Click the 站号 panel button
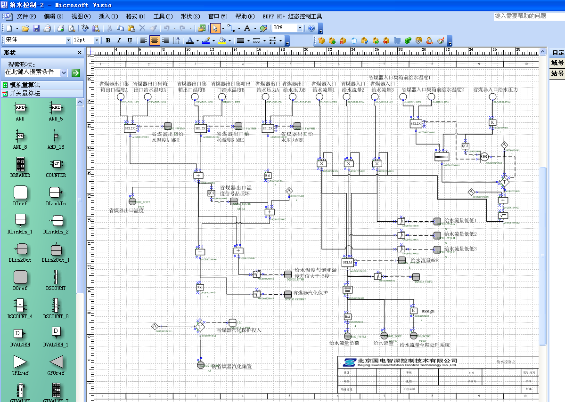This screenshot has height=402, width=565. (557, 73)
